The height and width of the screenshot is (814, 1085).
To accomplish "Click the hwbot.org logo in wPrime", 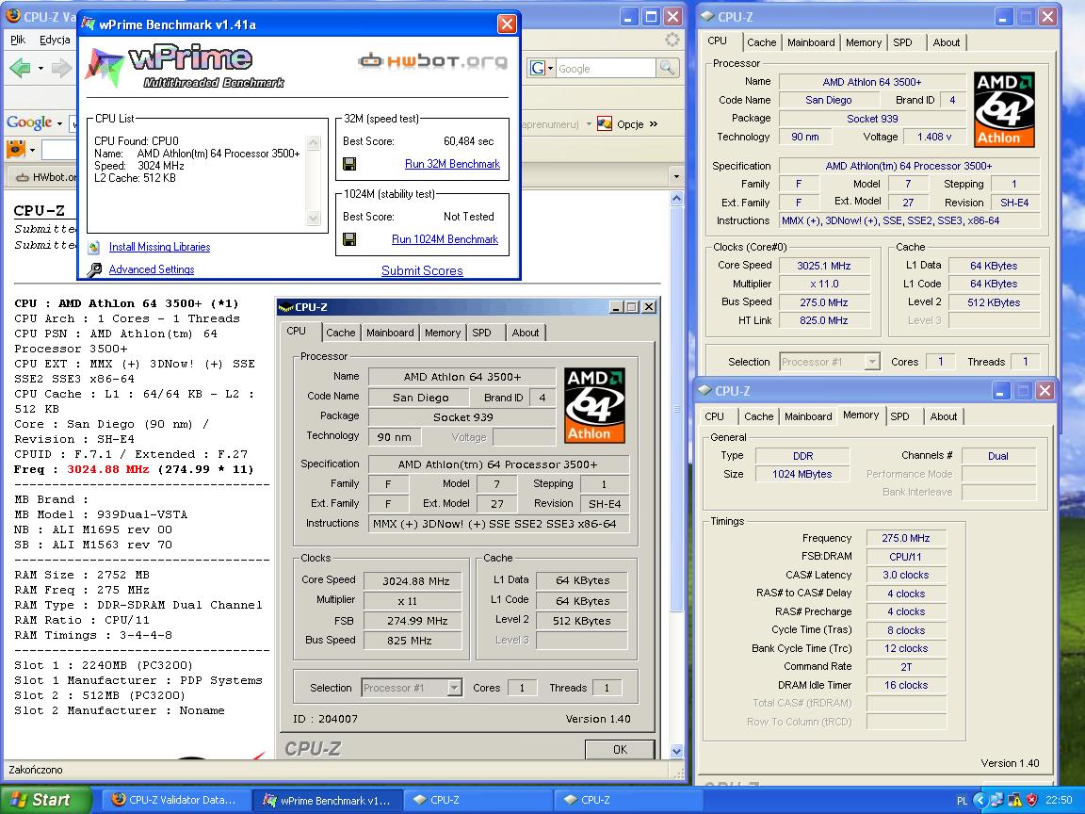I will click(433, 61).
